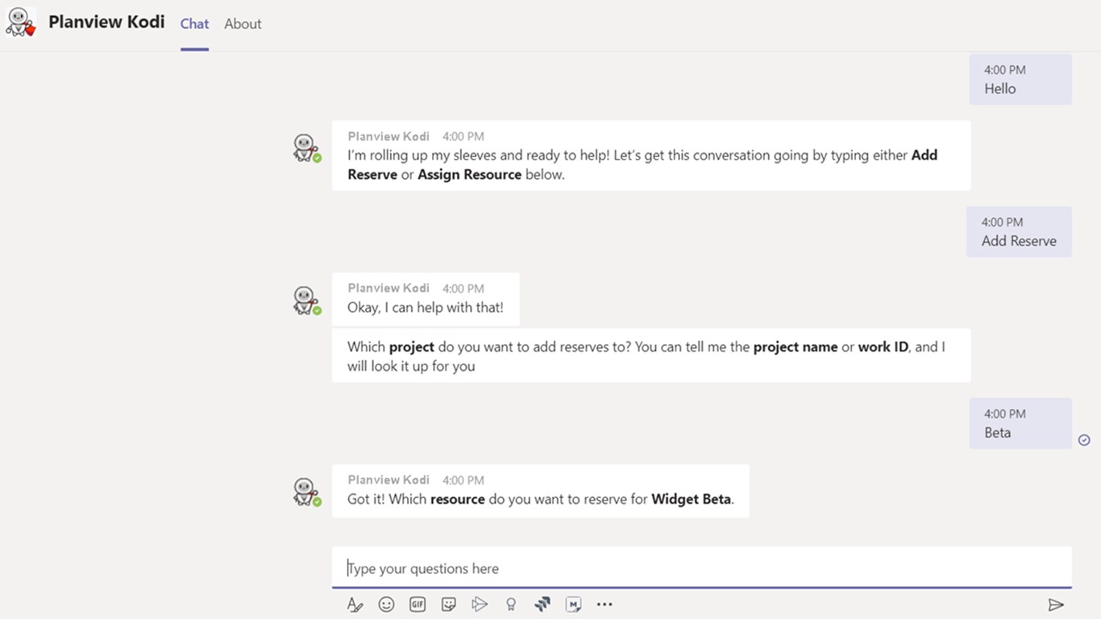1101x619 pixels.
Task: Click the Planview Kodi title text
Action: 106,23
